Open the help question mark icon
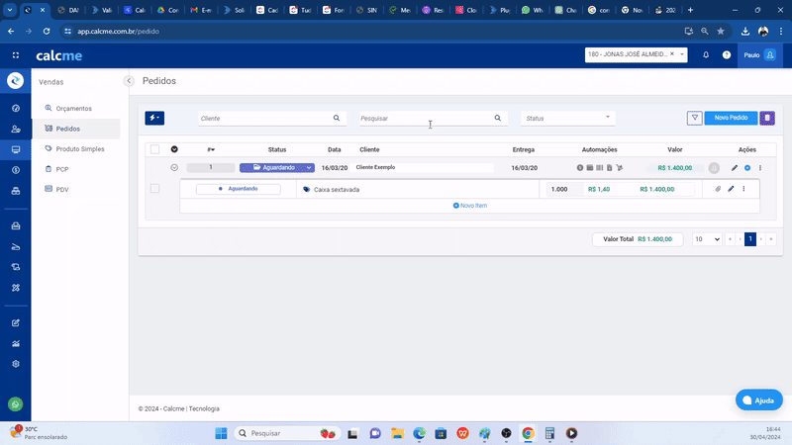The height and width of the screenshot is (445, 792). [x=726, y=55]
